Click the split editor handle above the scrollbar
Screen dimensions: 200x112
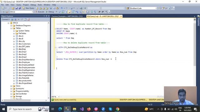pos(195,19)
